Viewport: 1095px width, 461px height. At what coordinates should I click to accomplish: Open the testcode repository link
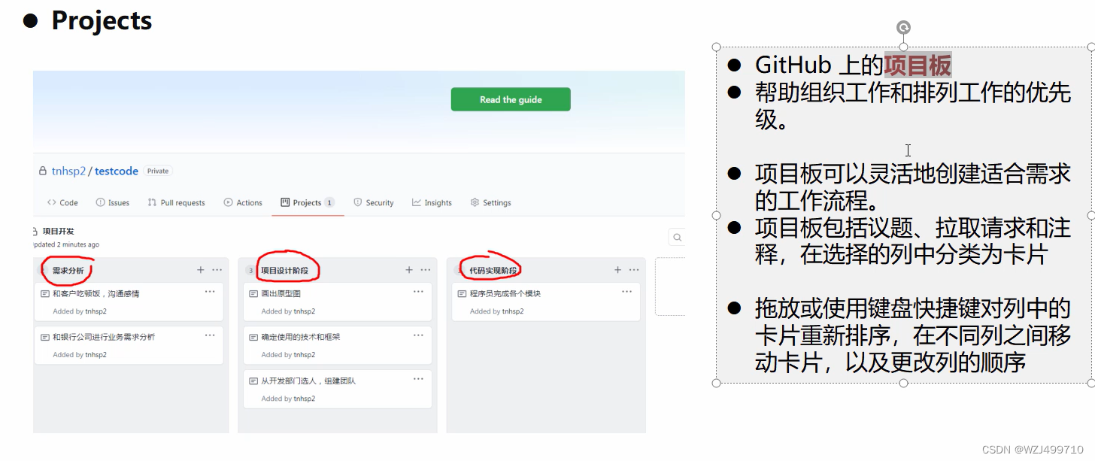coord(117,171)
